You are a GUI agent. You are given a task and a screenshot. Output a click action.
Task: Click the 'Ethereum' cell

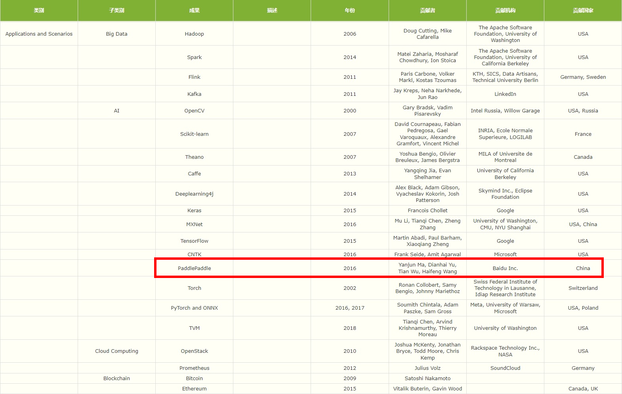pos(194,388)
